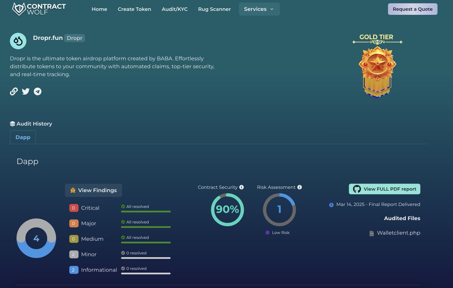Click the green check beside Medium All resolved

(123, 237)
